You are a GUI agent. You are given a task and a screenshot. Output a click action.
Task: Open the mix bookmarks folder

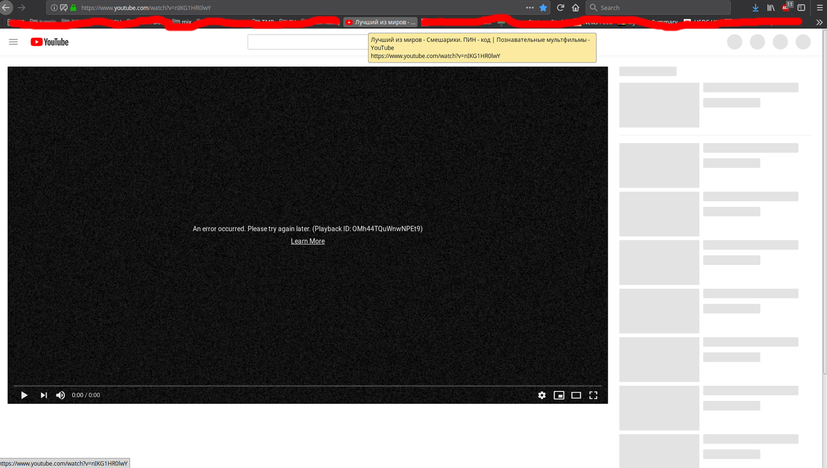tap(182, 22)
